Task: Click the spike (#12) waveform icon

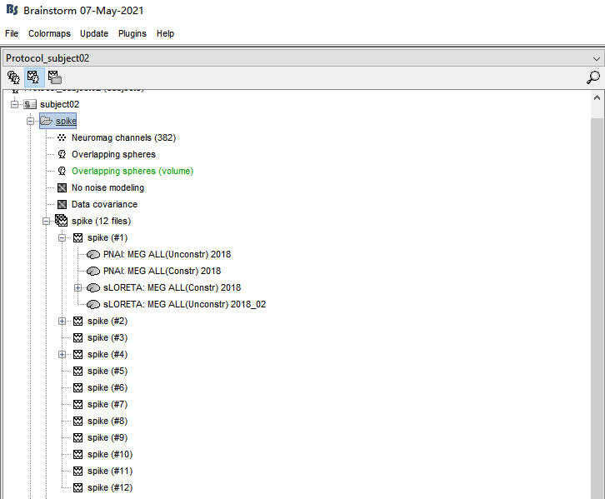Action: (78, 487)
